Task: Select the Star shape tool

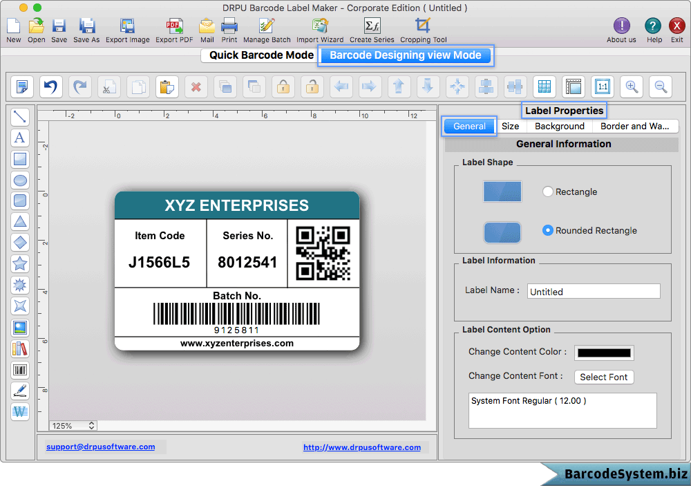Action: coord(20,263)
